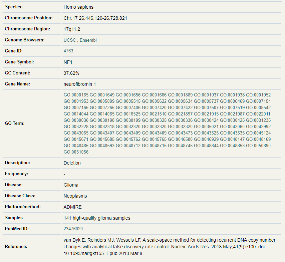Screen dimensions: 285x262
Task: Select the GC content value '37.62%'
Action: point(71,73)
